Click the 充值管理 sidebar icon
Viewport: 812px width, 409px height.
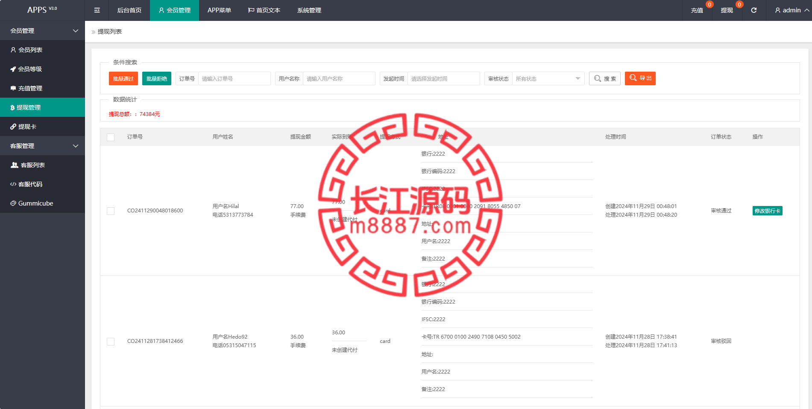[x=13, y=88]
